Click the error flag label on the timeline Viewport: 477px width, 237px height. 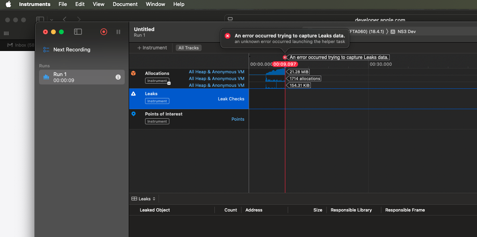pyautogui.click(x=339, y=57)
